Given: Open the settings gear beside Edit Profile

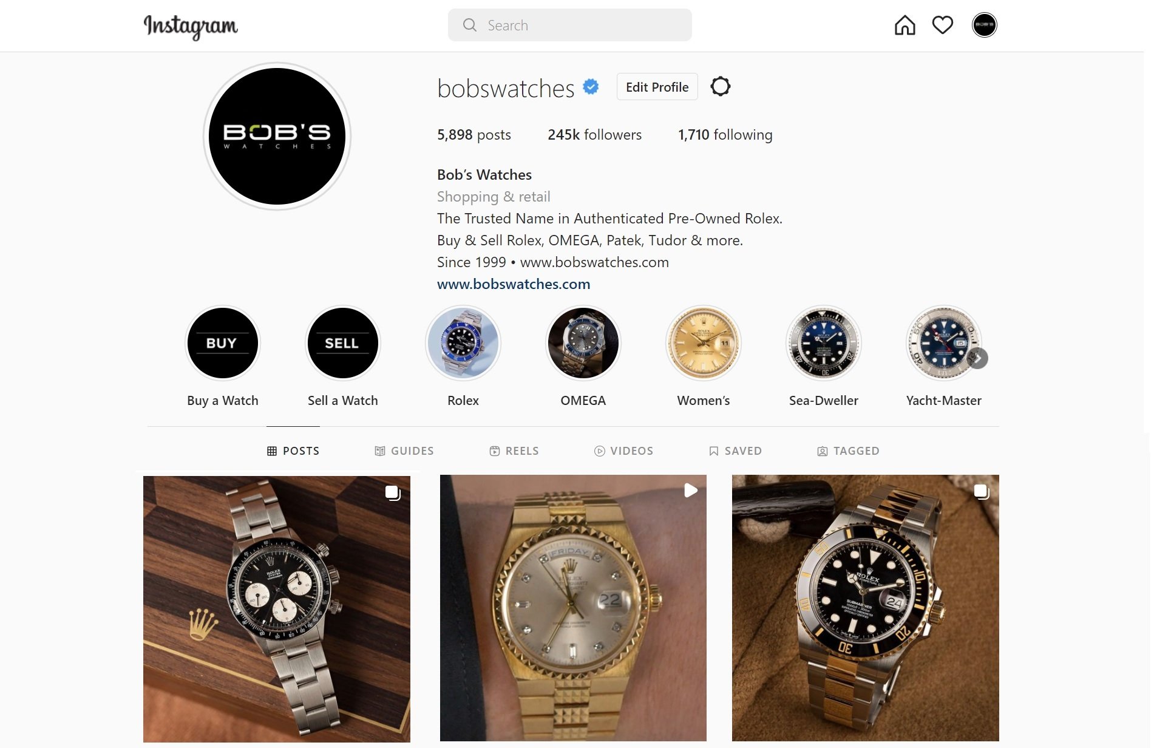Looking at the screenshot, I should (x=721, y=86).
